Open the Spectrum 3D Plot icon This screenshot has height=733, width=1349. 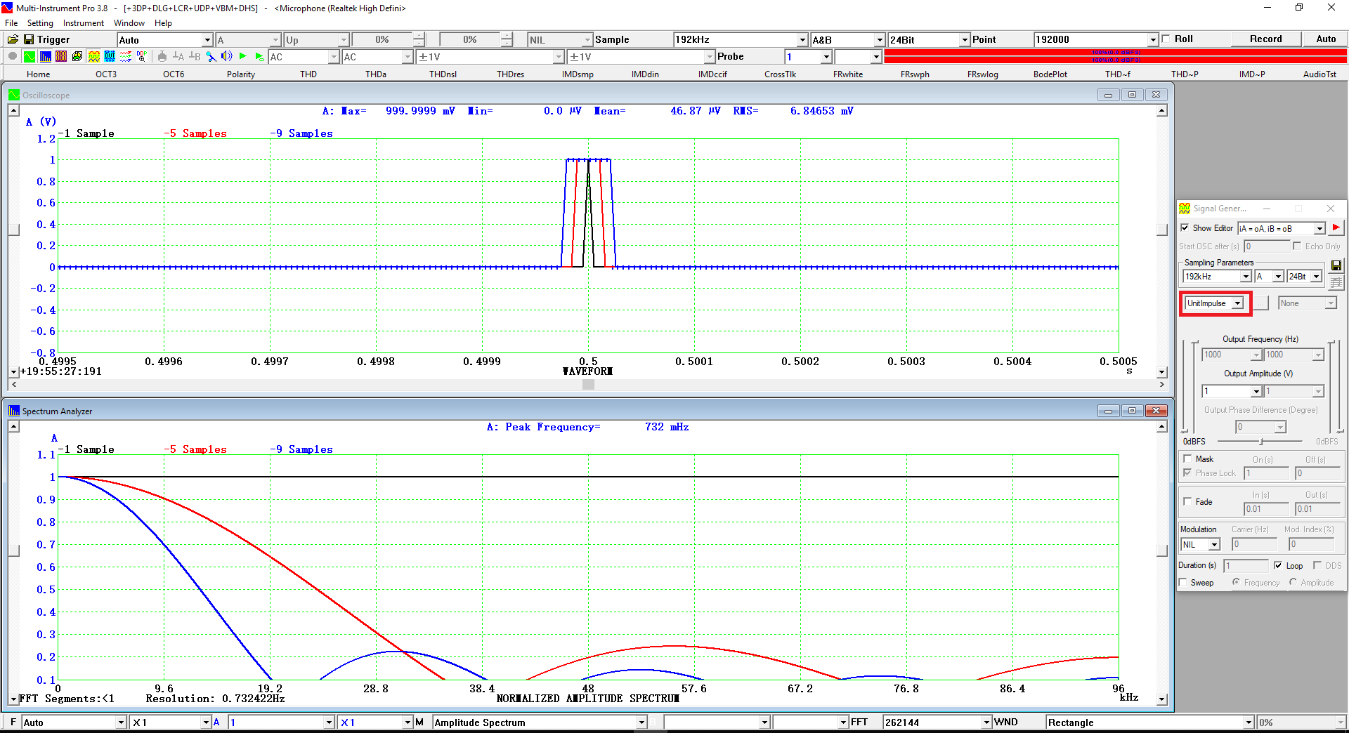pos(77,56)
